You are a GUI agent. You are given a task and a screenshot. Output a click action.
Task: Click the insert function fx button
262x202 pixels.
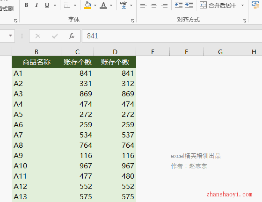(x=71, y=36)
